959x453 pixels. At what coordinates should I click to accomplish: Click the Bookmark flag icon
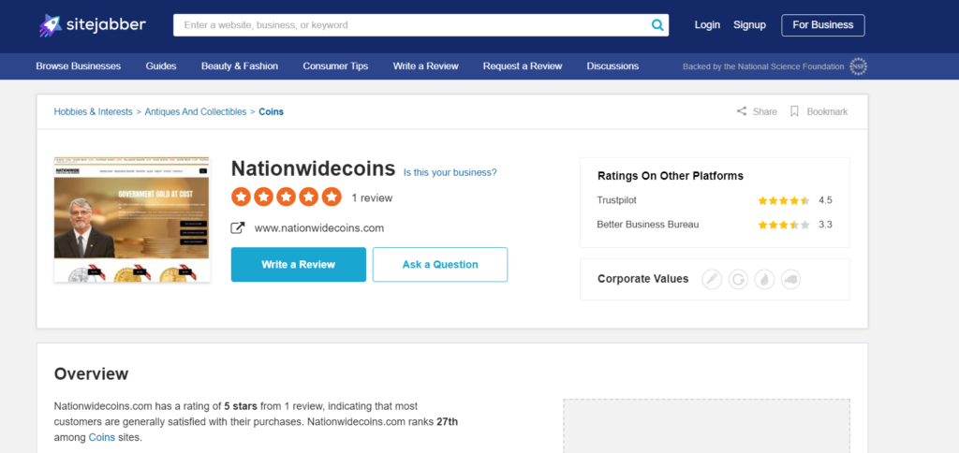tap(794, 111)
